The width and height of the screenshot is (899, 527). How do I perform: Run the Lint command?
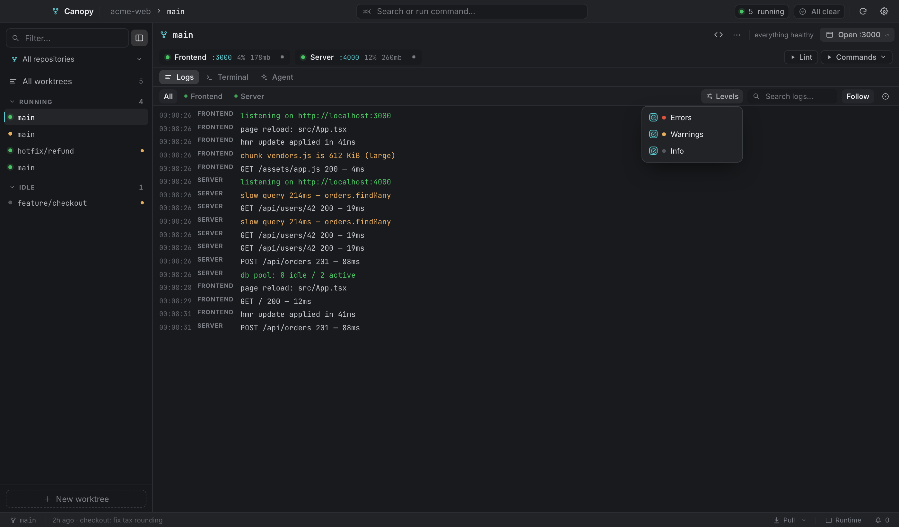click(801, 57)
